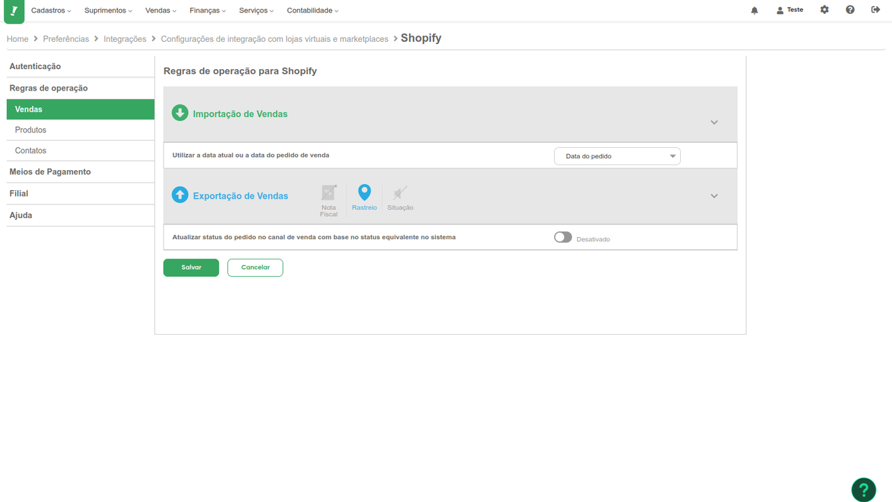Select Autenticação in the sidebar
The height and width of the screenshot is (502, 892).
[x=80, y=66]
